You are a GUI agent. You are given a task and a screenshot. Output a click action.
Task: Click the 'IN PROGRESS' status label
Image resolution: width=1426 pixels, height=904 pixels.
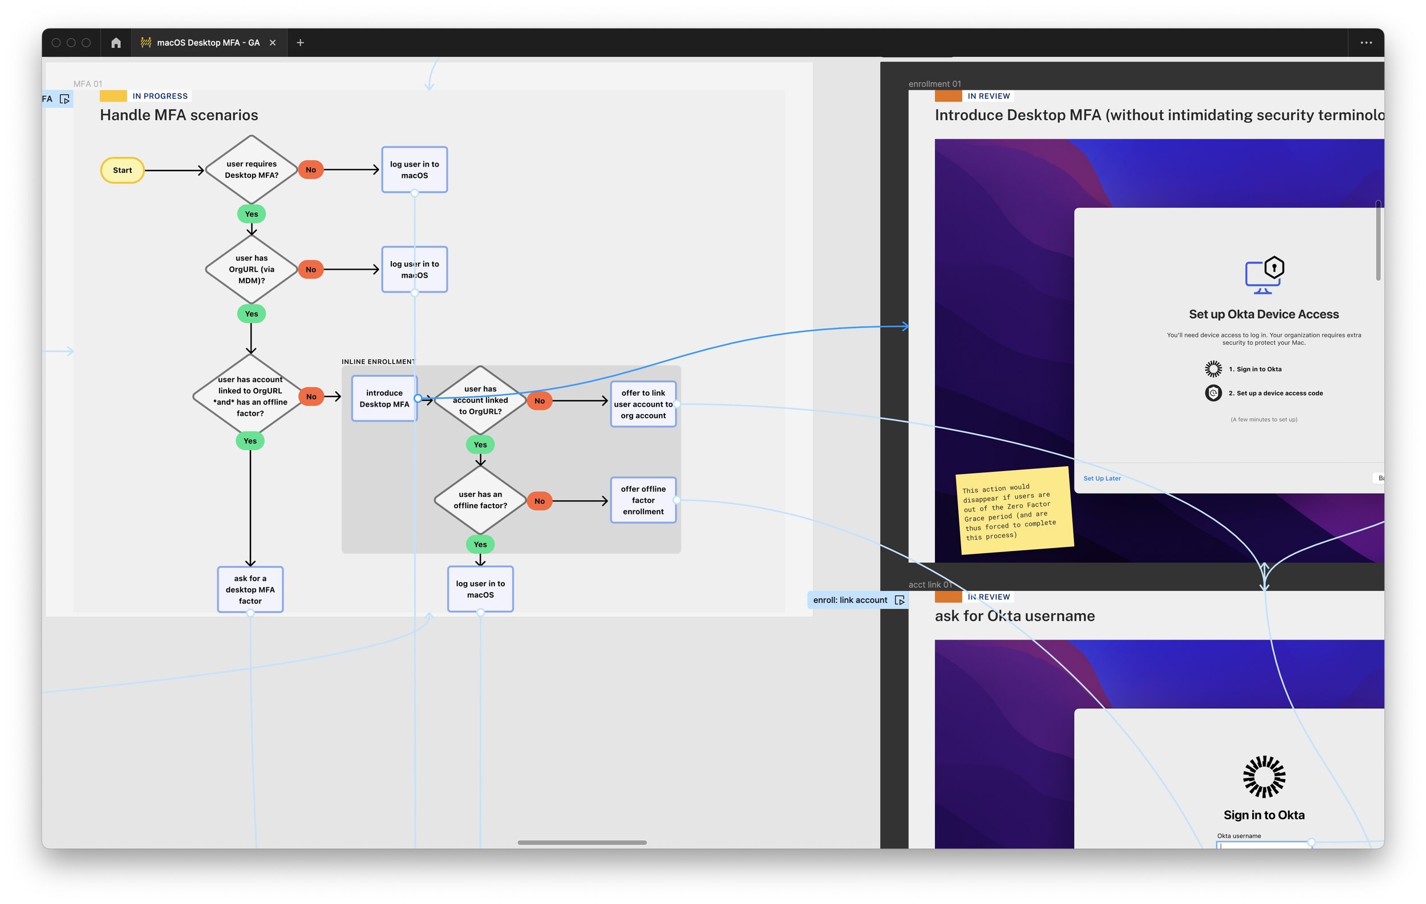click(160, 96)
